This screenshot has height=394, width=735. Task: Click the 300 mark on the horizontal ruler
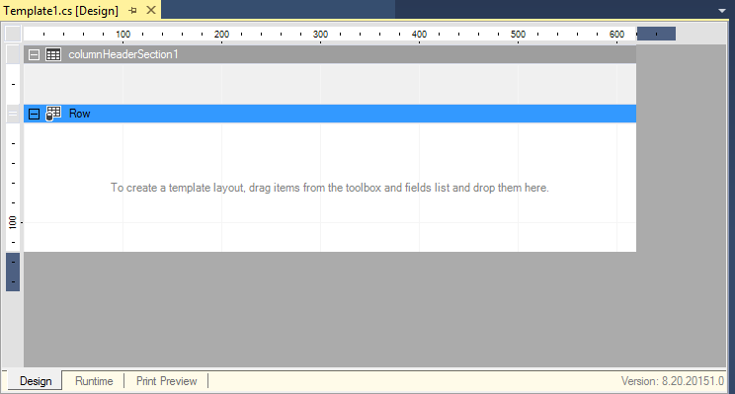tap(321, 35)
